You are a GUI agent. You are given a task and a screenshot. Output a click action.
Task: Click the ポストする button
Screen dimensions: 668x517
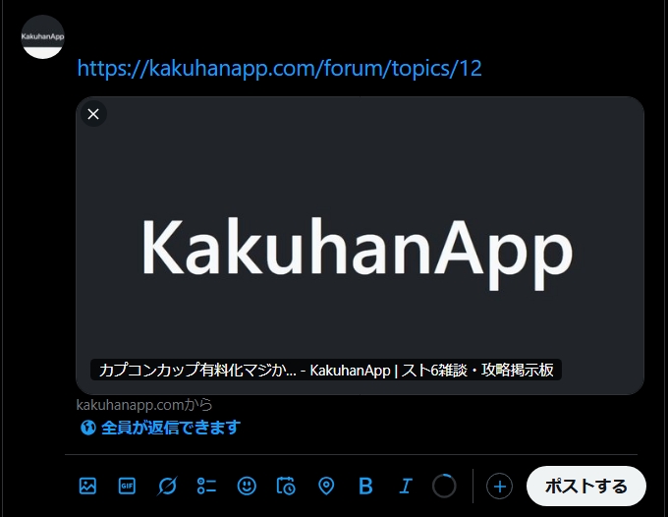pyautogui.click(x=586, y=486)
